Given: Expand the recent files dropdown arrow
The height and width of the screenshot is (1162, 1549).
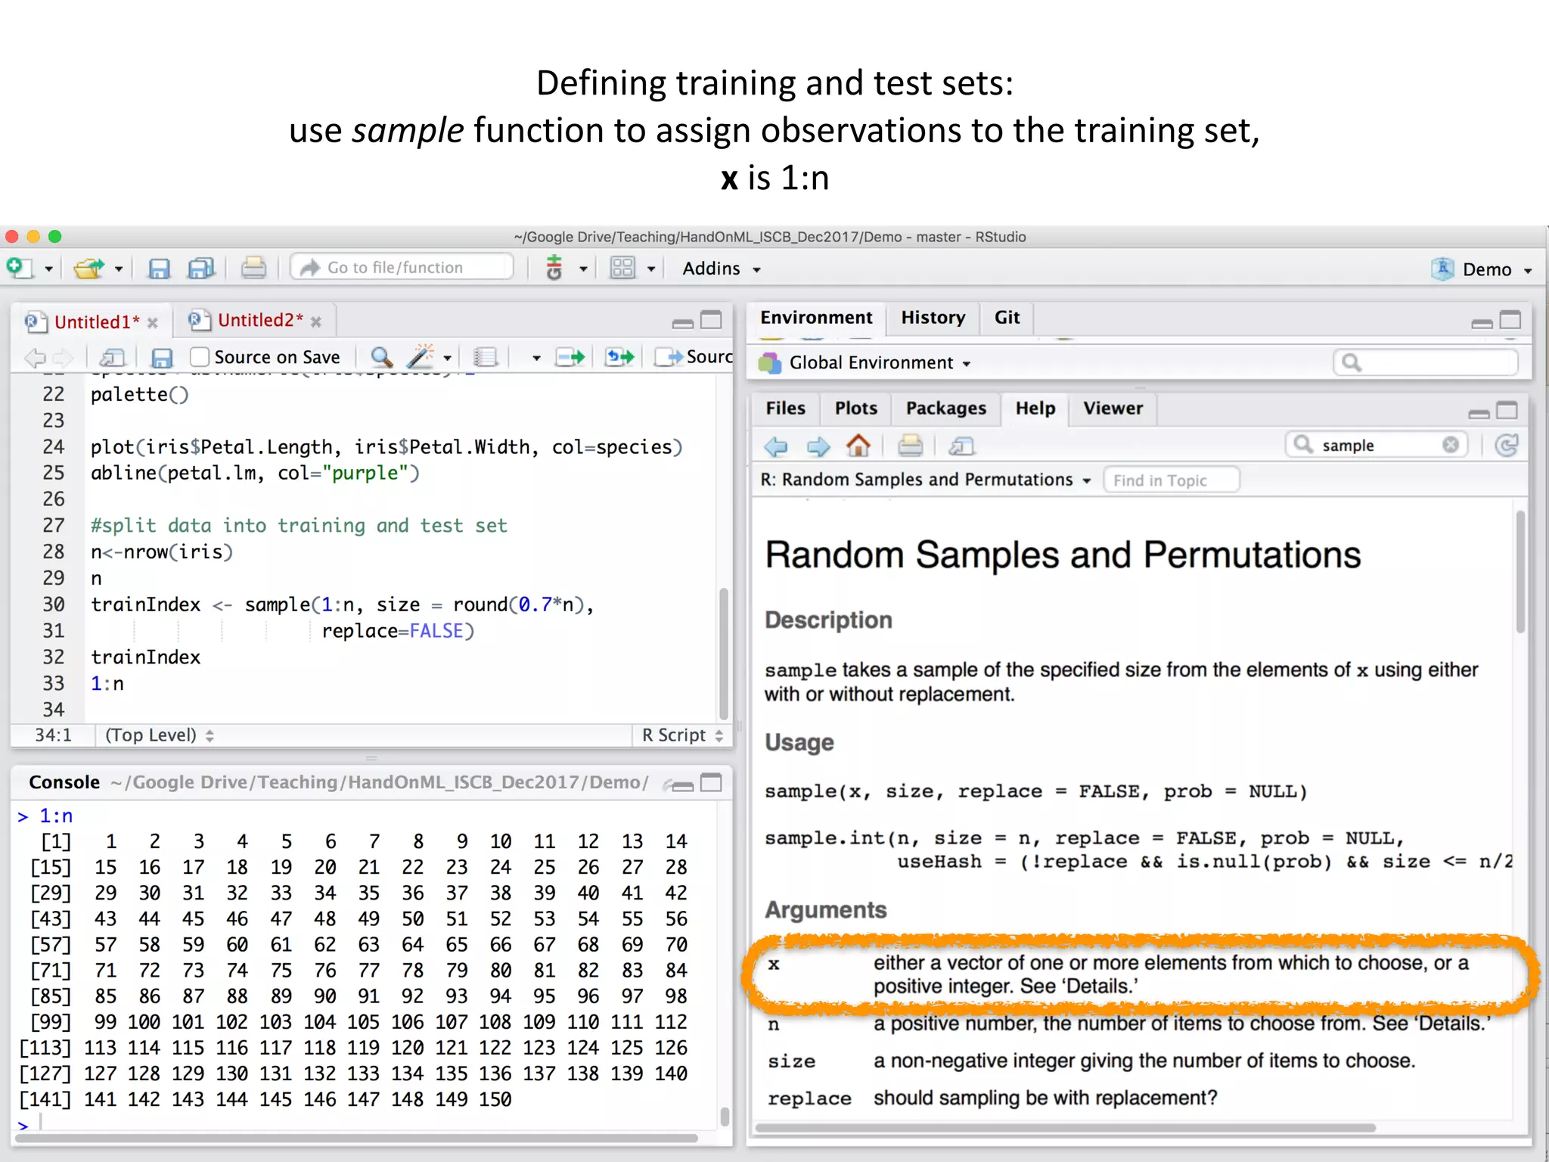Looking at the screenshot, I should (x=119, y=269).
